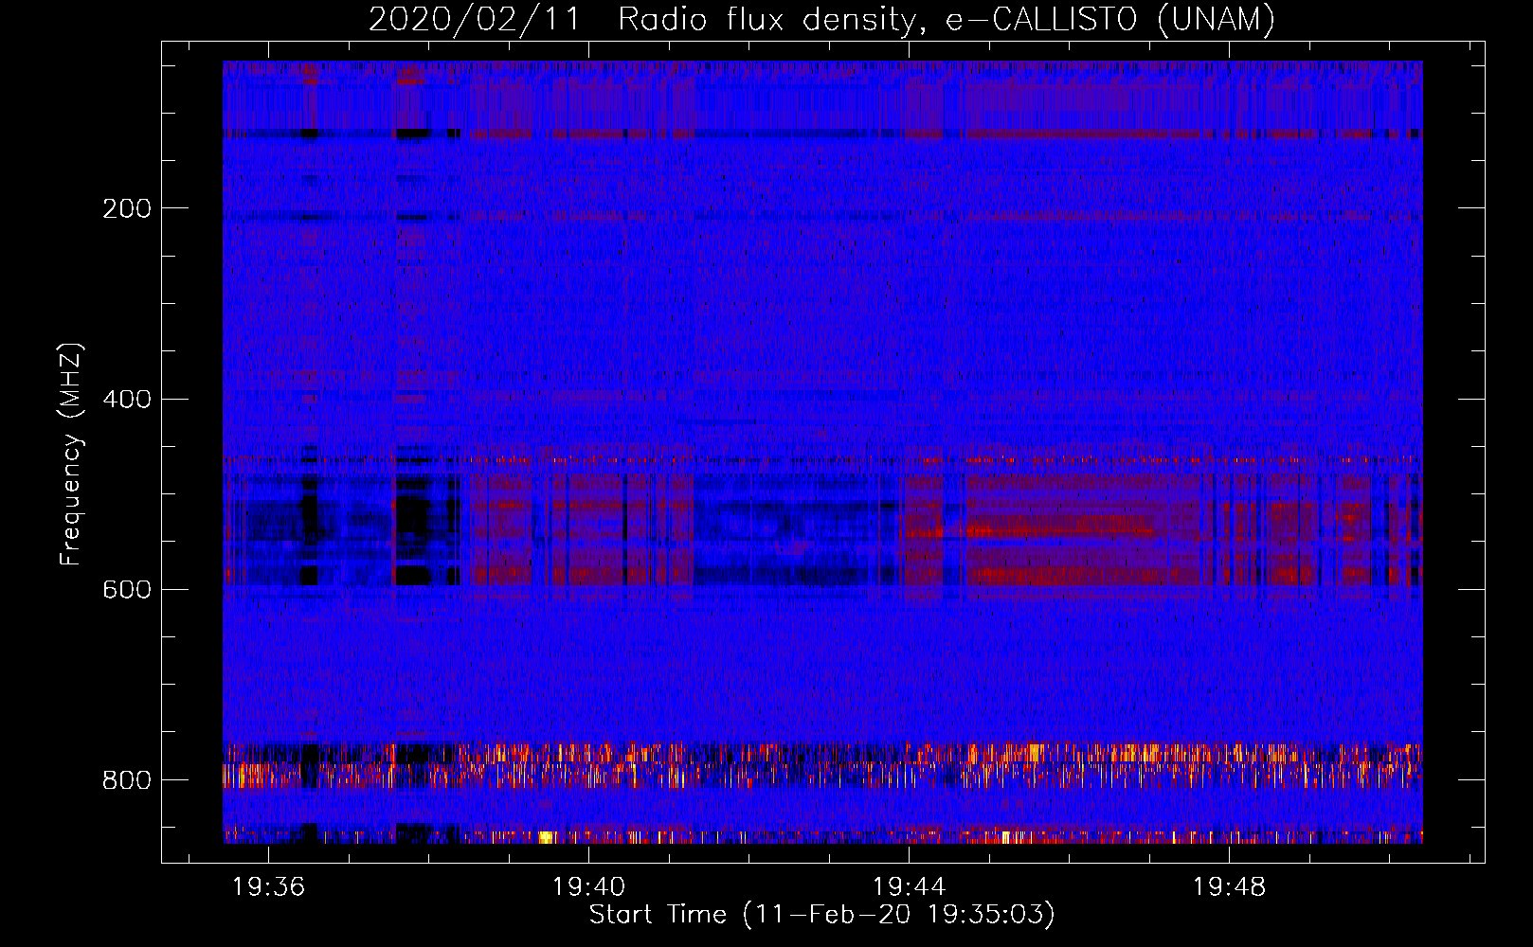Click the date "2020/02/11" in title
This screenshot has width=1533, height=947.
[x=474, y=19]
